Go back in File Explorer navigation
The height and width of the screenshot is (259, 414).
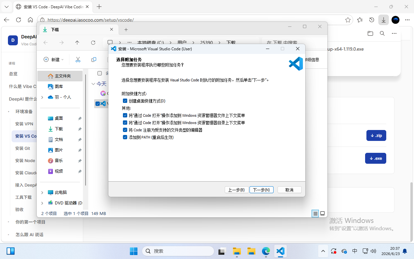click(46, 43)
